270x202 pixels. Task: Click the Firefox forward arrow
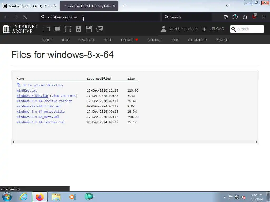[x=16, y=17]
